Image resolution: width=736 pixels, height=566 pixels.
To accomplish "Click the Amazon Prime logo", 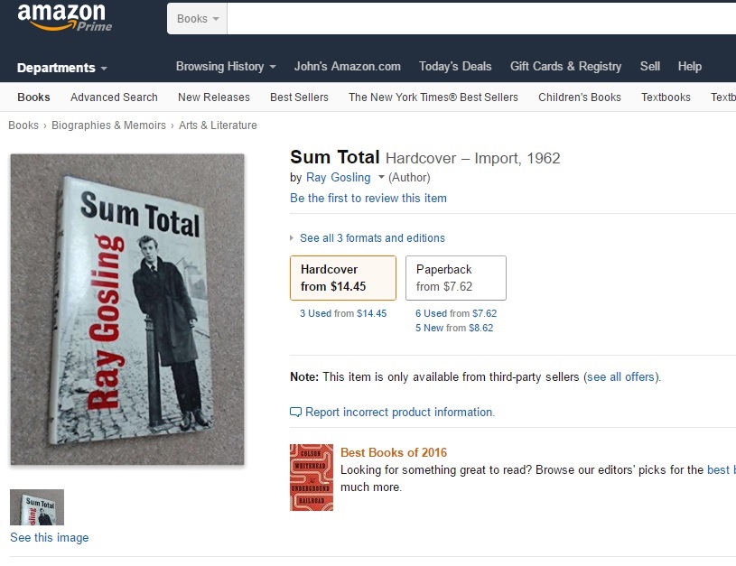I will point(64,17).
